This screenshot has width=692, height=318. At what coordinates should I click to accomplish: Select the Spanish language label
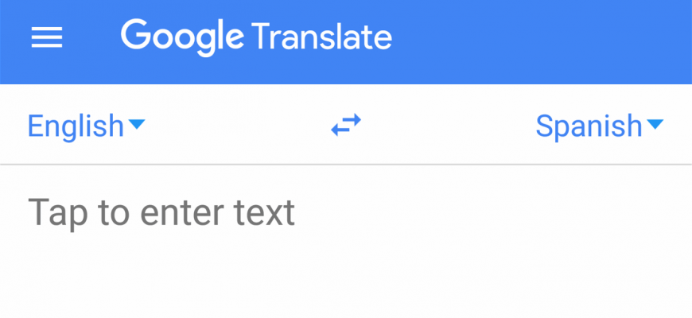[x=589, y=126]
